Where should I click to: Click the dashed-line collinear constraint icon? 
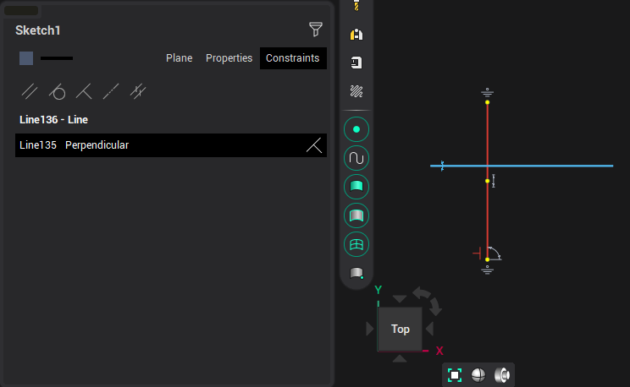point(111,90)
